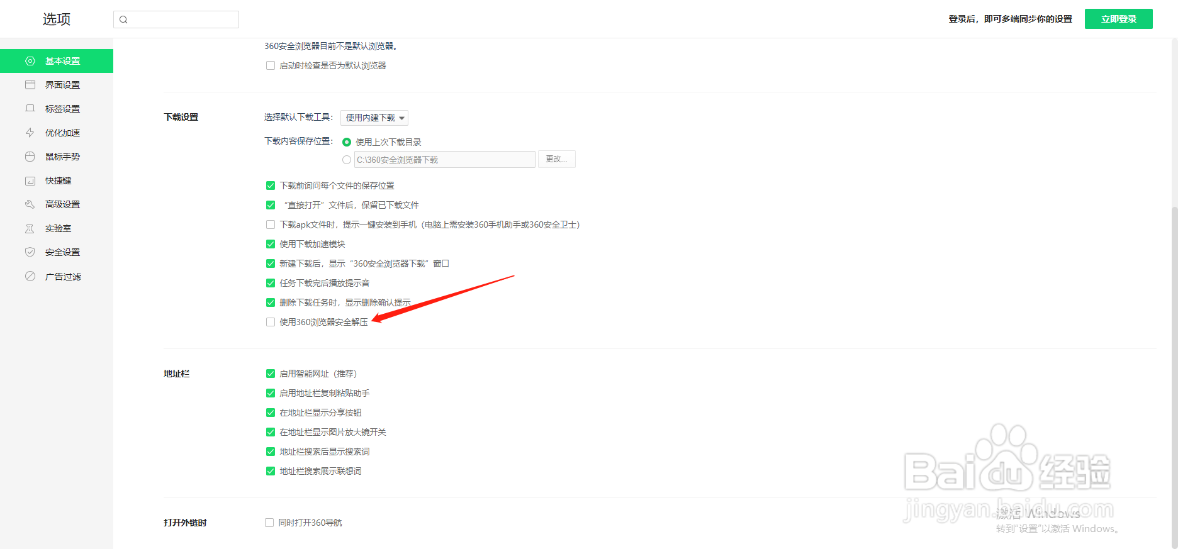The width and height of the screenshot is (1178, 549).
Task: Click the settings search input field
Action: point(176,19)
